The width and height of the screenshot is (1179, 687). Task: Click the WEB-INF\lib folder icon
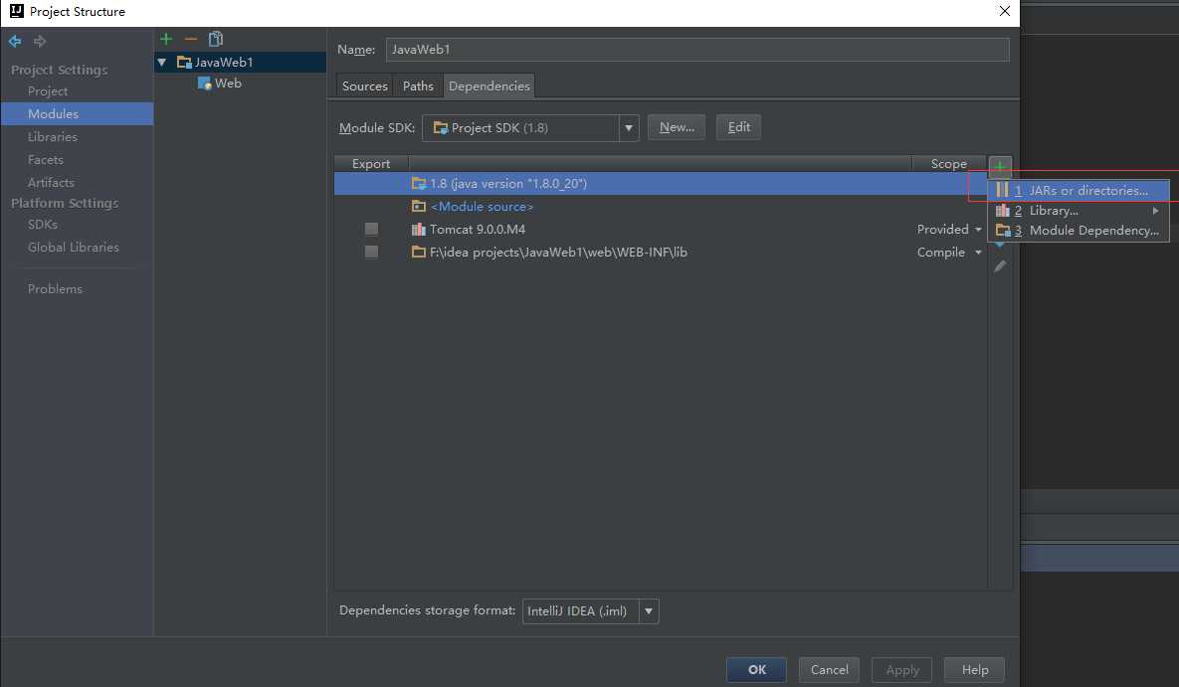click(419, 252)
